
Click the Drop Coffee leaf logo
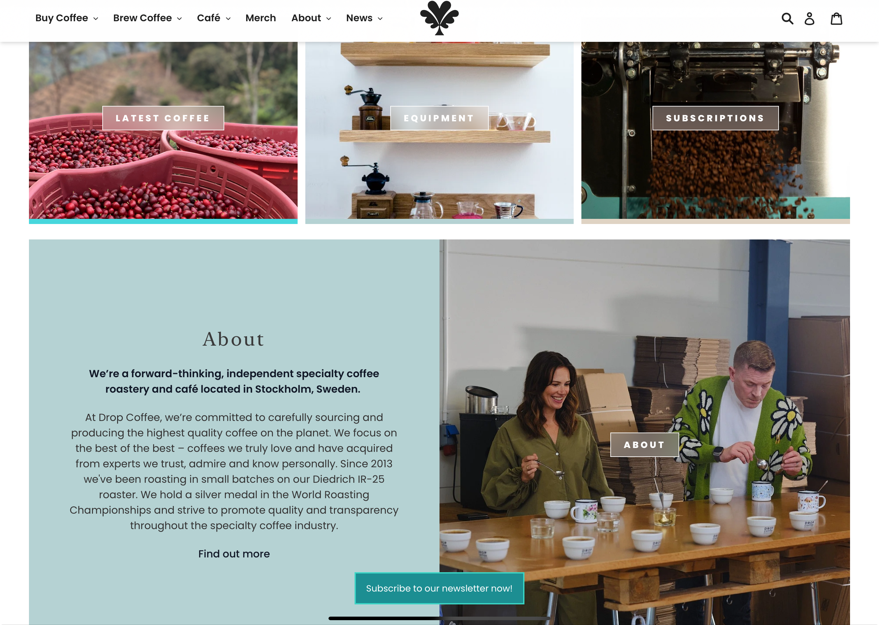[439, 18]
